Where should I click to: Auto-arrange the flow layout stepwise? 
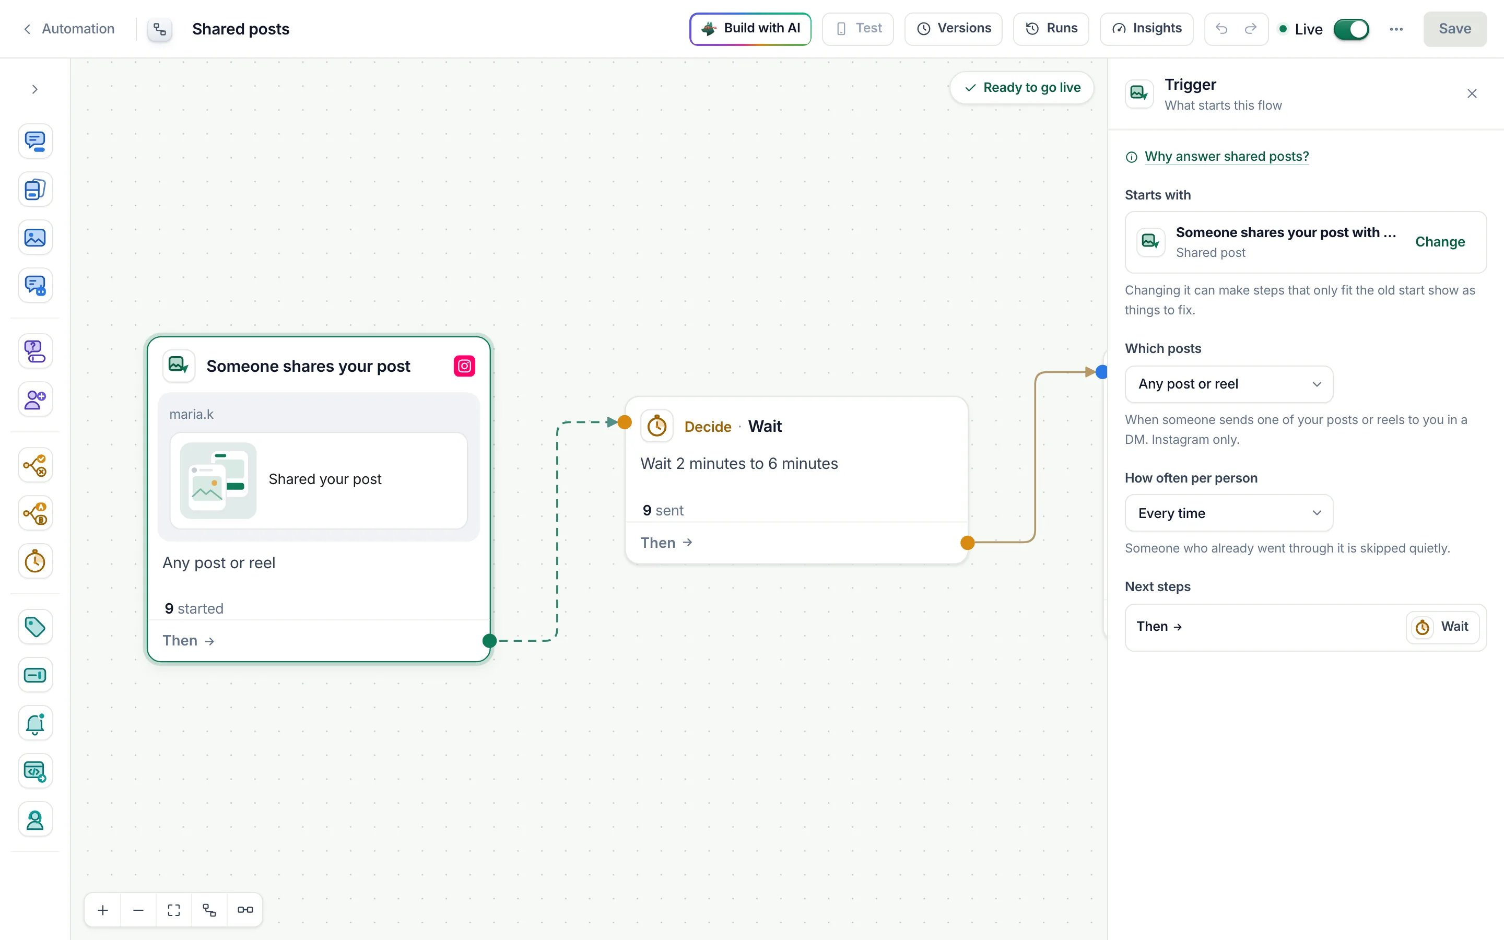tap(209, 910)
